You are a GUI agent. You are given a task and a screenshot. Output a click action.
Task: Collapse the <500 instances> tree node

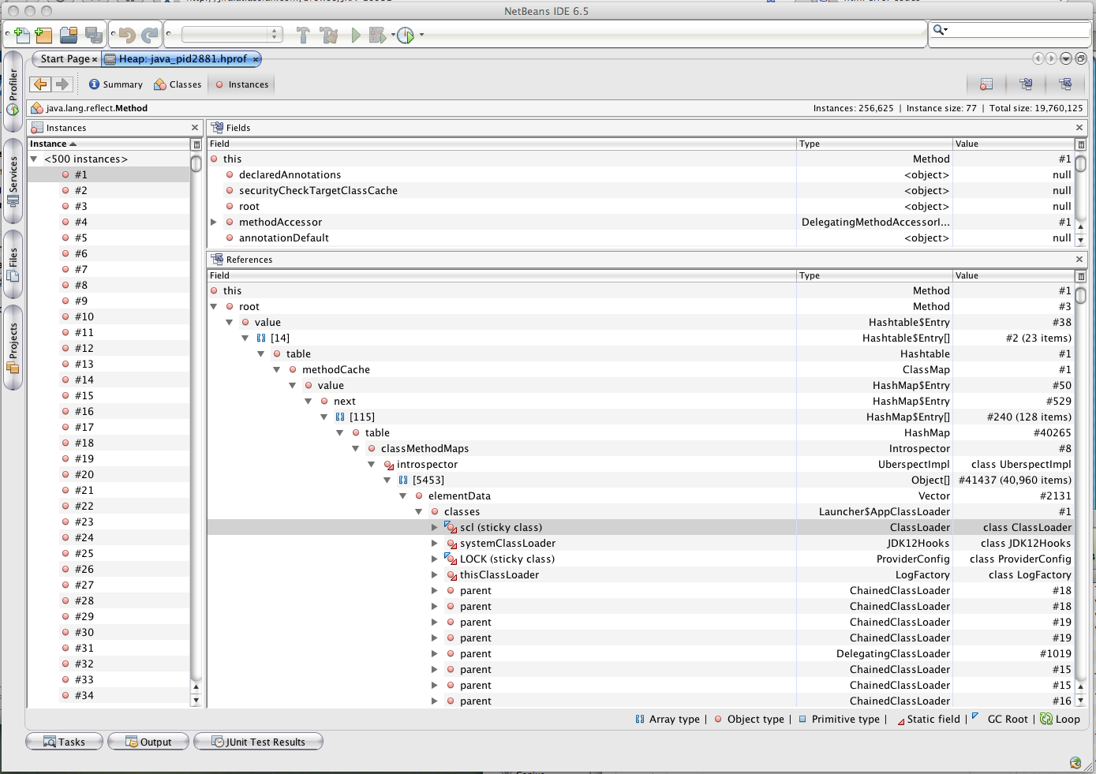pyautogui.click(x=34, y=159)
